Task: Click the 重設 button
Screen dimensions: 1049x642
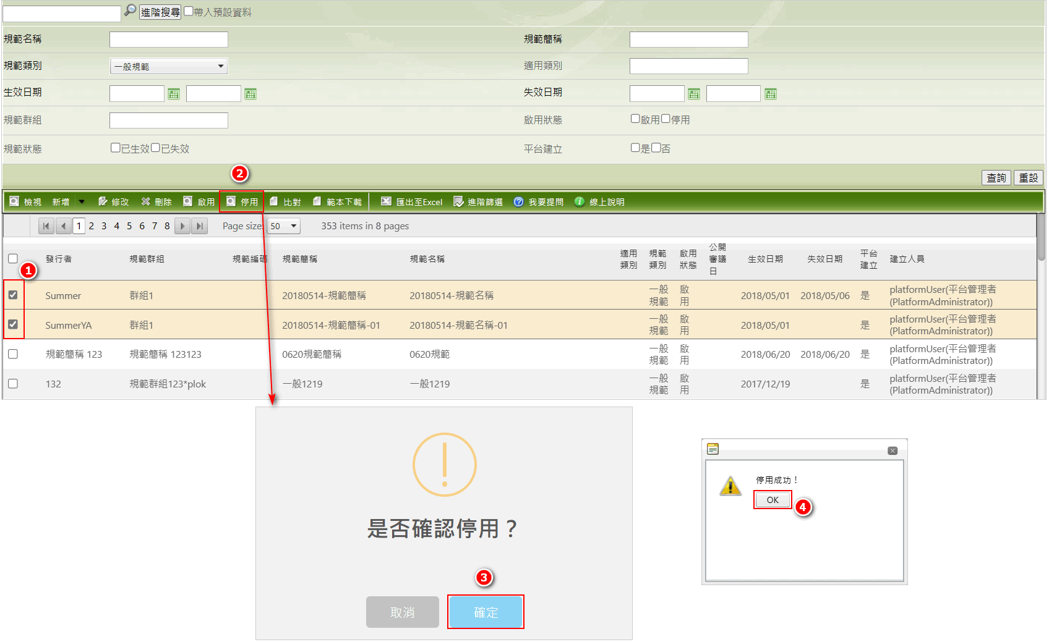Action: pos(1029,178)
